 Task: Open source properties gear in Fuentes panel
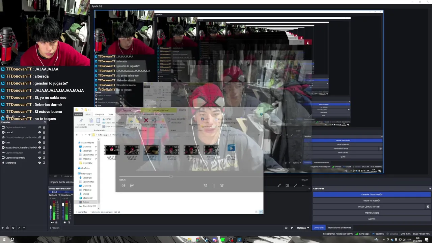(x=13, y=228)
